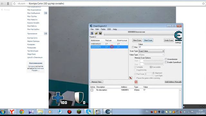The height and width of the screenshot is (116, 206).
Task: Open the File menu in Cheat Engine
Action: (92, 29)
